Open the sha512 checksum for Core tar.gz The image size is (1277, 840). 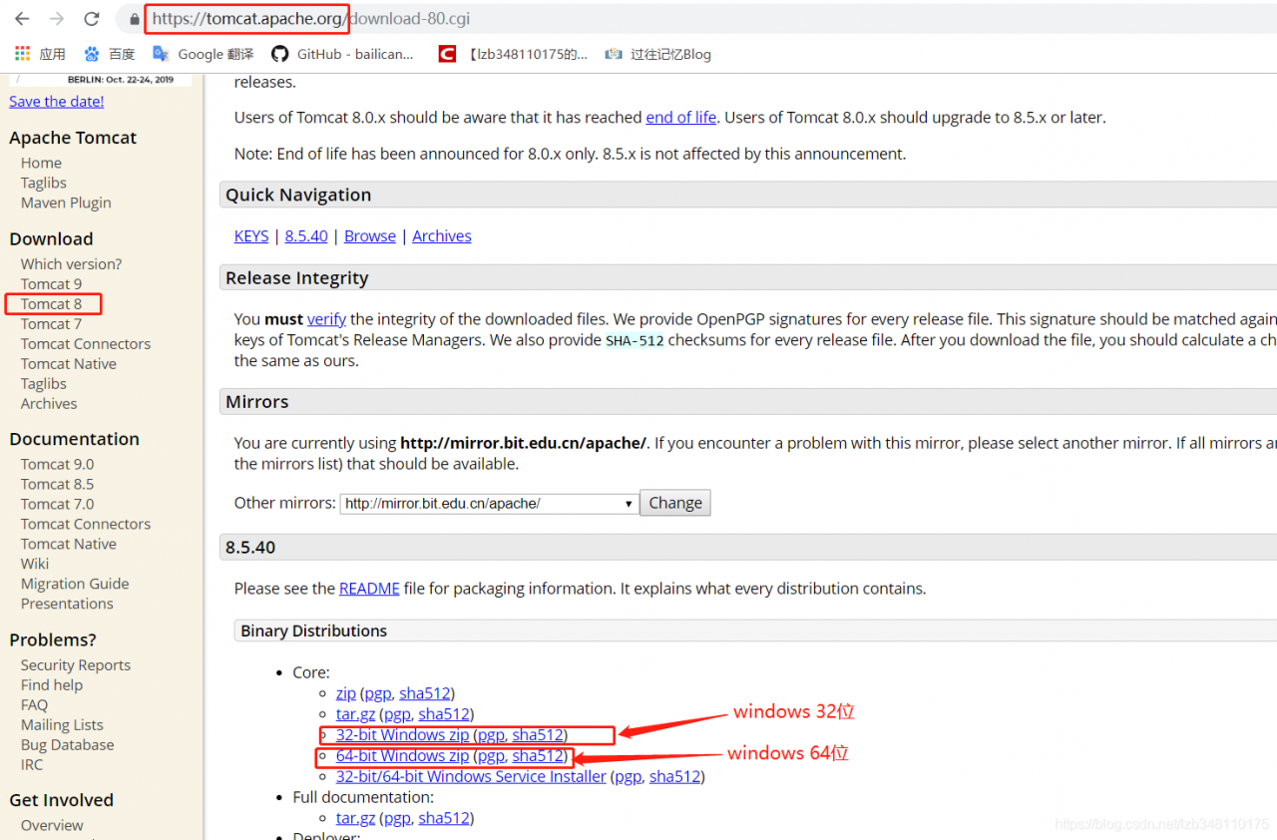[x=444, y=713]
